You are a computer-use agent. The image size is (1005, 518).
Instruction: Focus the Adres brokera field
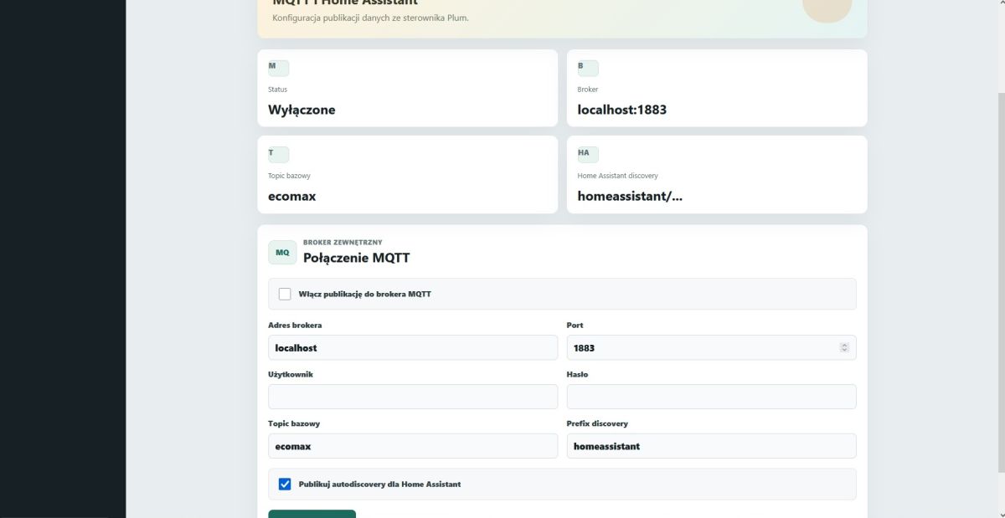click(413, 347)
